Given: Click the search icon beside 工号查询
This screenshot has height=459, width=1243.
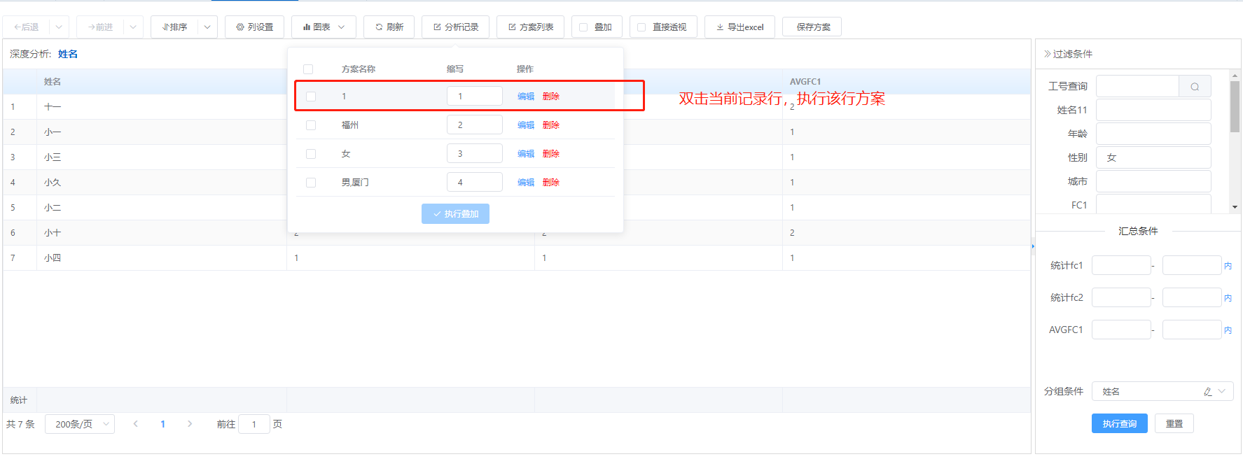Looking at the screenshot, I should coord(1195,87).
